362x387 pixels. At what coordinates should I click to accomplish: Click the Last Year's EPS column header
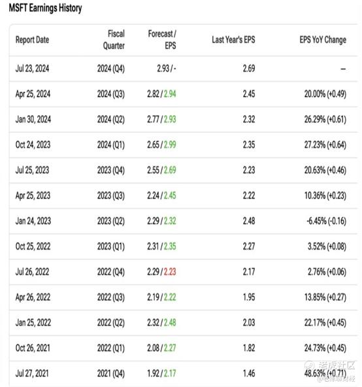pyautogui.click(x=233, y=40)
